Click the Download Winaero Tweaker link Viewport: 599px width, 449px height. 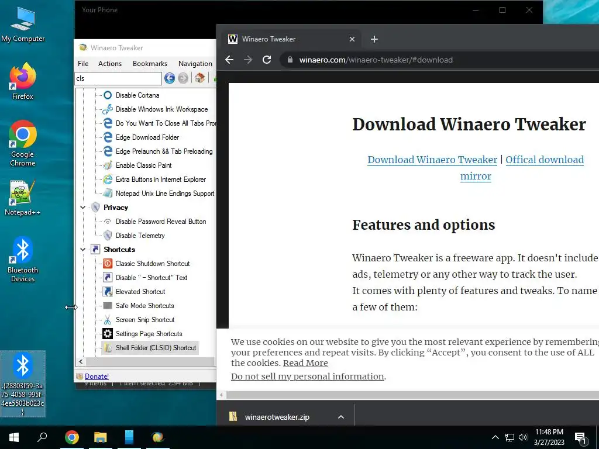(x=432, y=160)
